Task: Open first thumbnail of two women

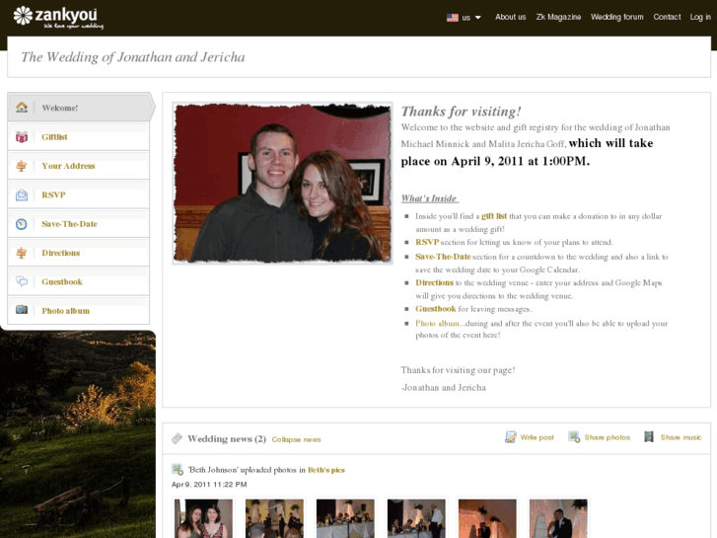Action: (204, 518)
